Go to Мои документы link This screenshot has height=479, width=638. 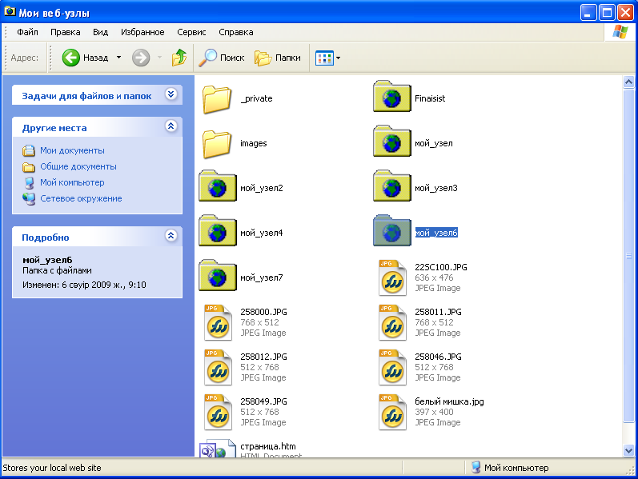point(72,150)
